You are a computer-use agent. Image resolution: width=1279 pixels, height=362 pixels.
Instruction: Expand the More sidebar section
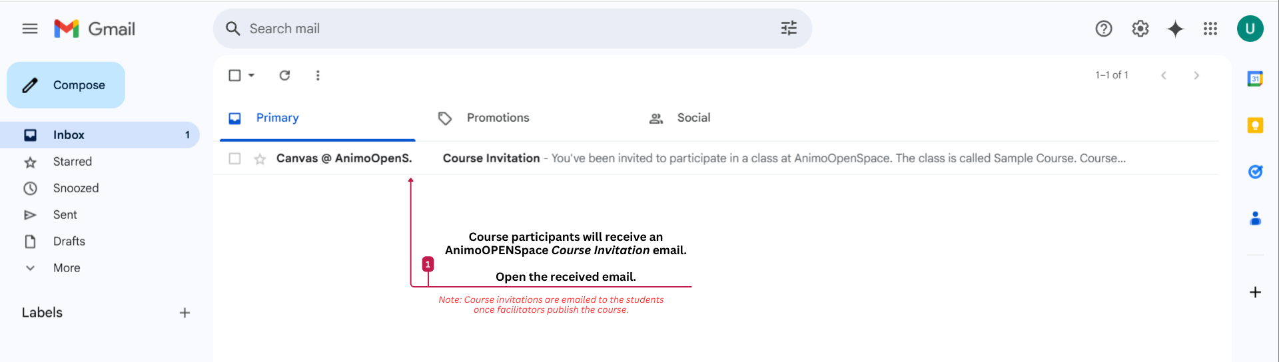[x=66, y=268]
